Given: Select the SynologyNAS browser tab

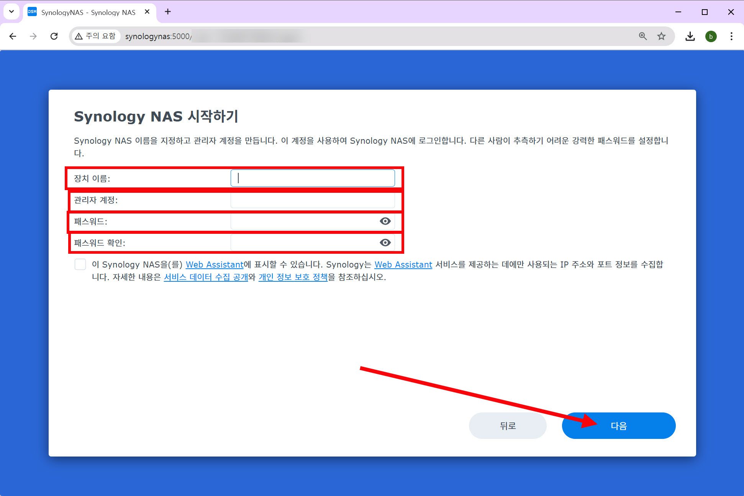Looking at the screenshot, I should [x=88, y=12].
